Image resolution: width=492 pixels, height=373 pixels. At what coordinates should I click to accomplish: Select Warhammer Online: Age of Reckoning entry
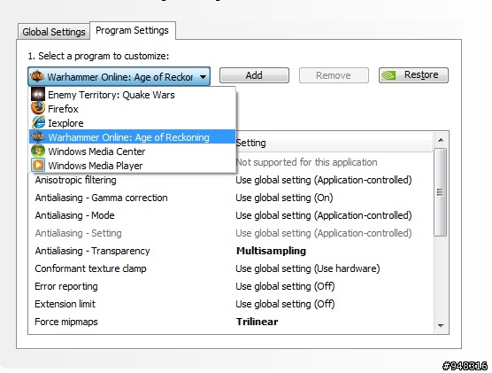[132, 136]
